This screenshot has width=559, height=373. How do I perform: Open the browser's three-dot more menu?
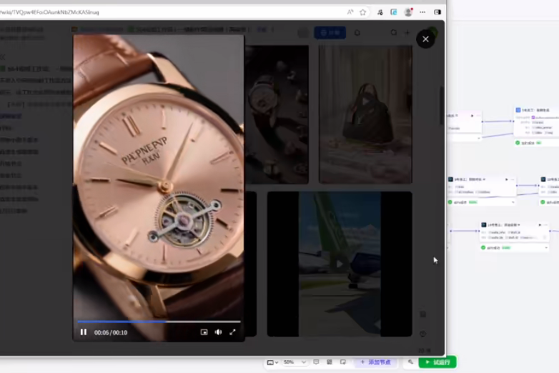[422, 12]
